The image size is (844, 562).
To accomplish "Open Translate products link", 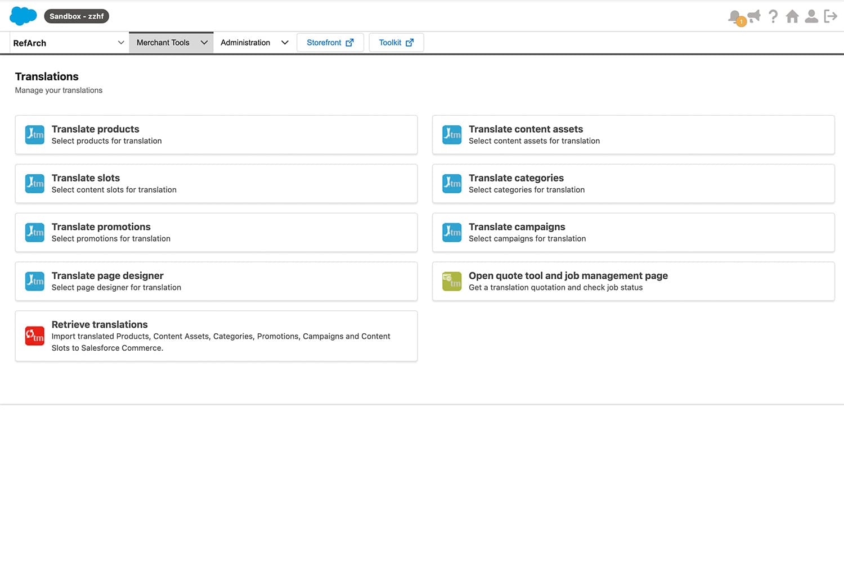I will (95, 129).
